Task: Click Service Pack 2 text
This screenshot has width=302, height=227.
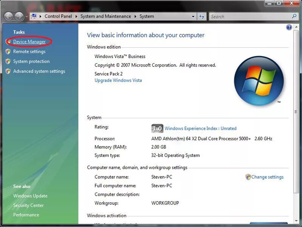Action: pyautogui.click(x=108, y=74)
